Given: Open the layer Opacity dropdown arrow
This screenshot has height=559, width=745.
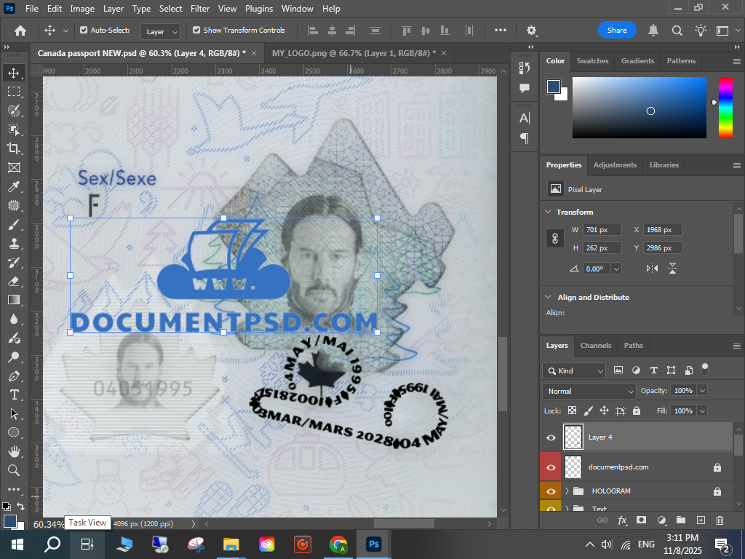Looking at the screenshot, I should click(702, 391).
